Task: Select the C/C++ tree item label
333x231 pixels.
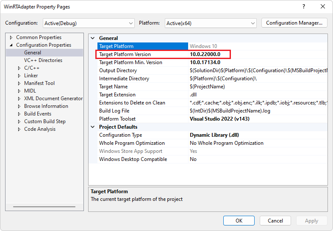Action: [32, 68]
